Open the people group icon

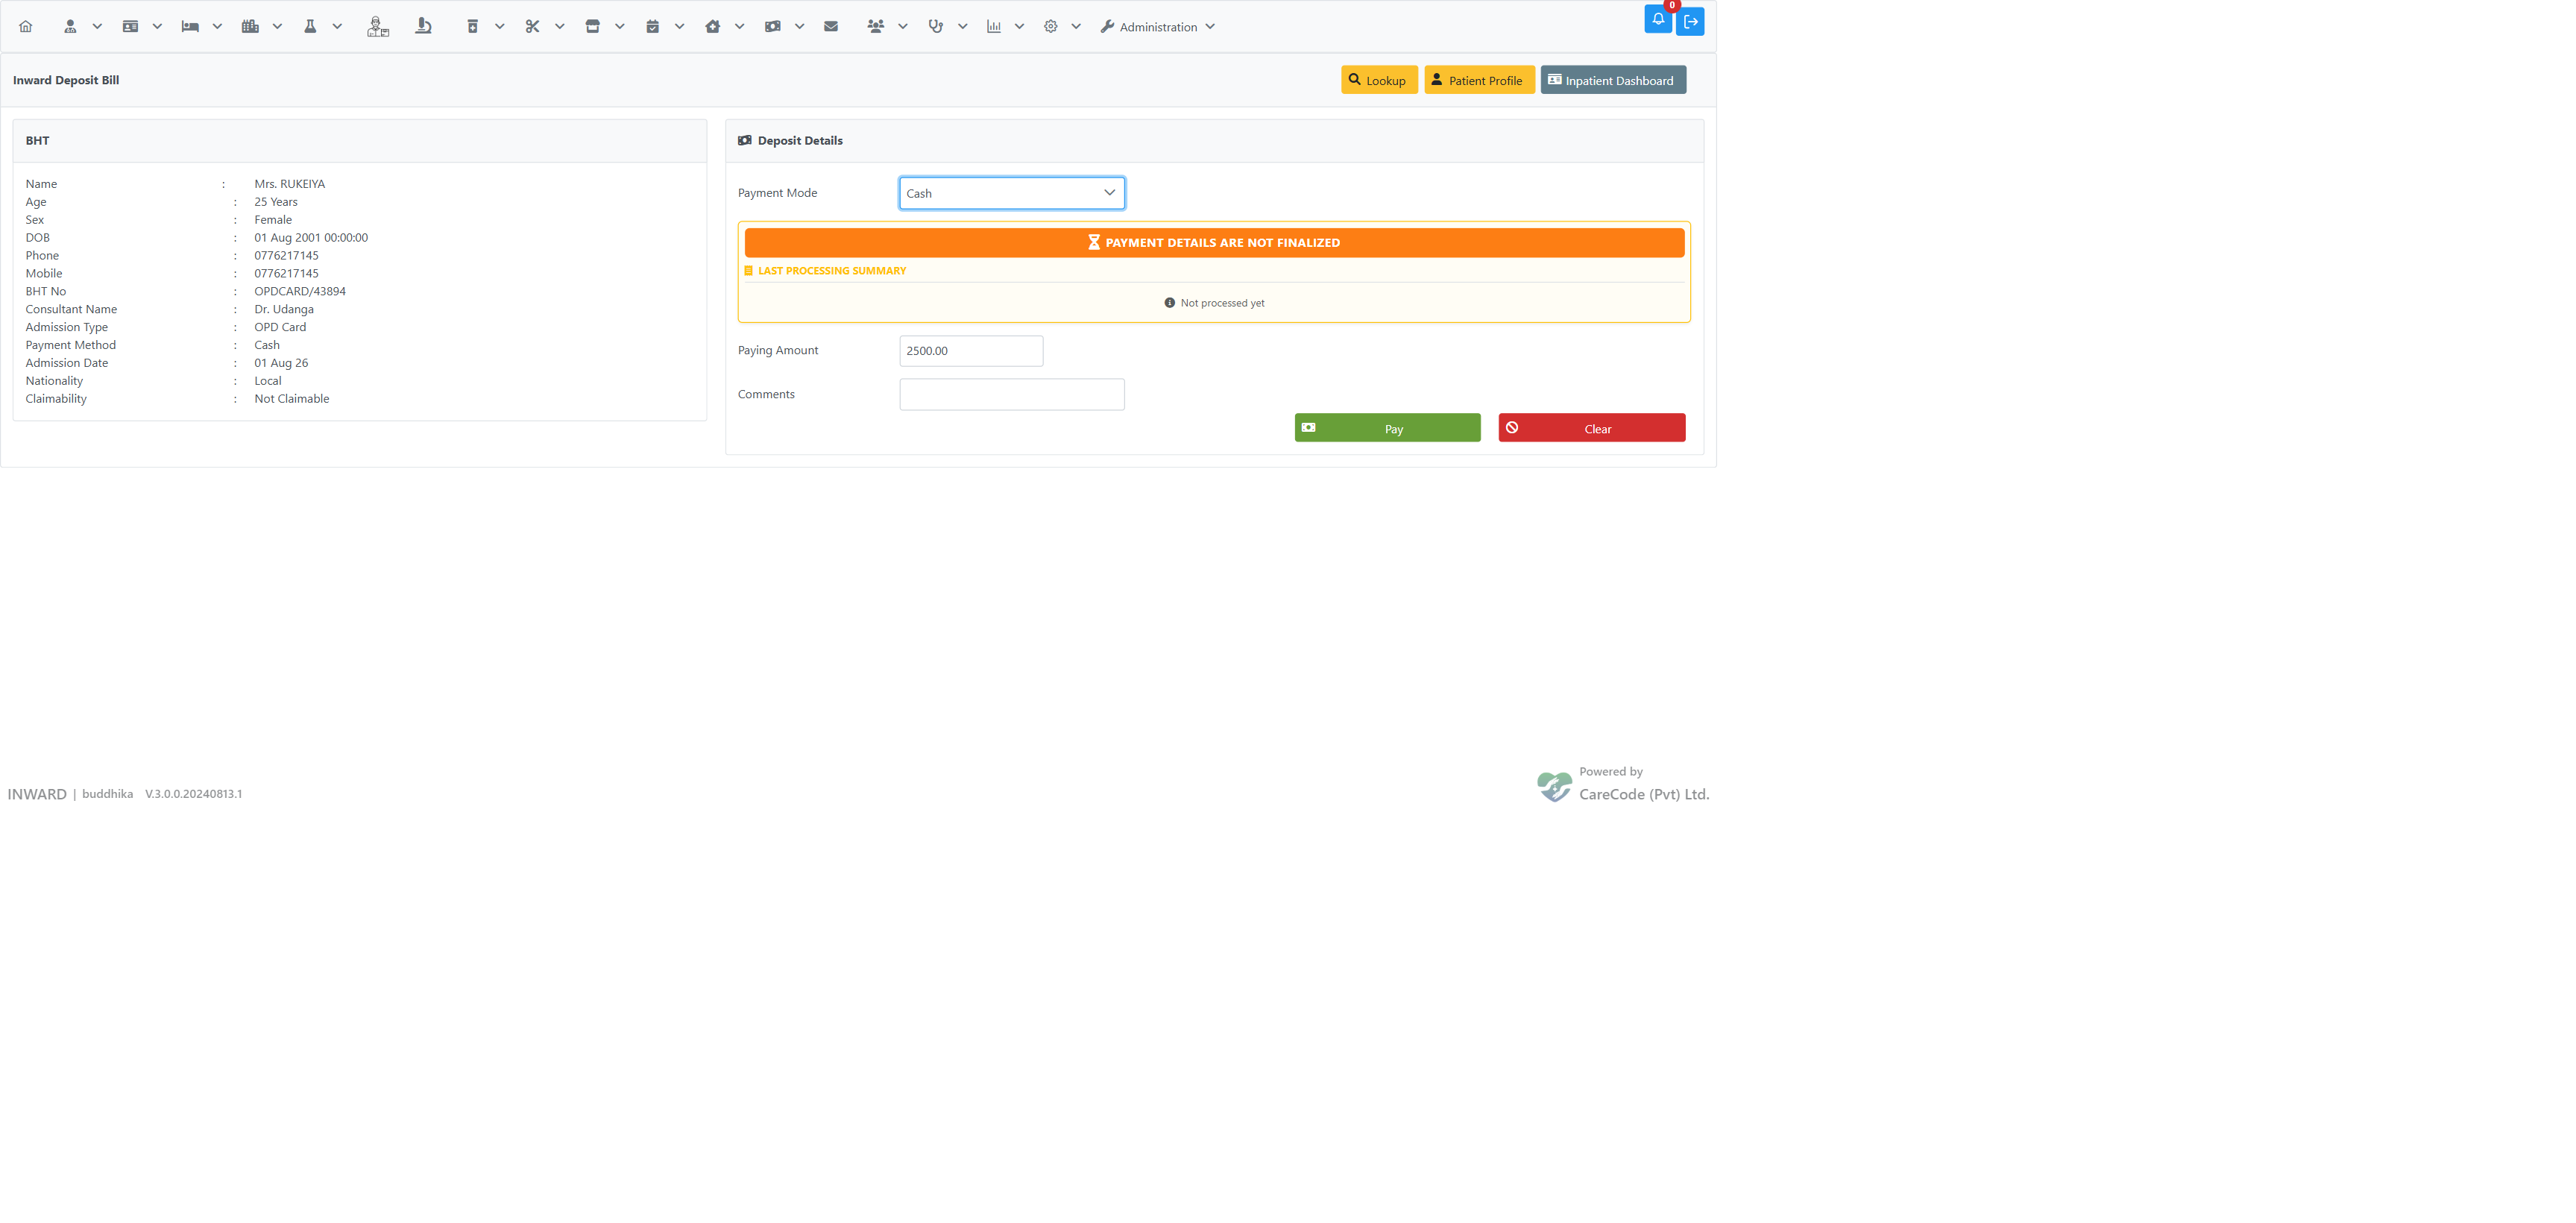pyautogui.click(x=876, y=27)
